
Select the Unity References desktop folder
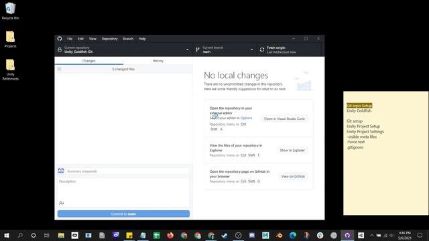[11, 70]
